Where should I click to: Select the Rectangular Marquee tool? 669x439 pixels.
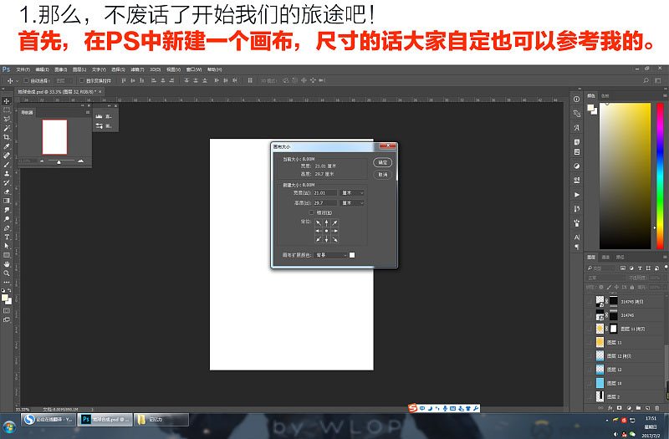[7, 110]
